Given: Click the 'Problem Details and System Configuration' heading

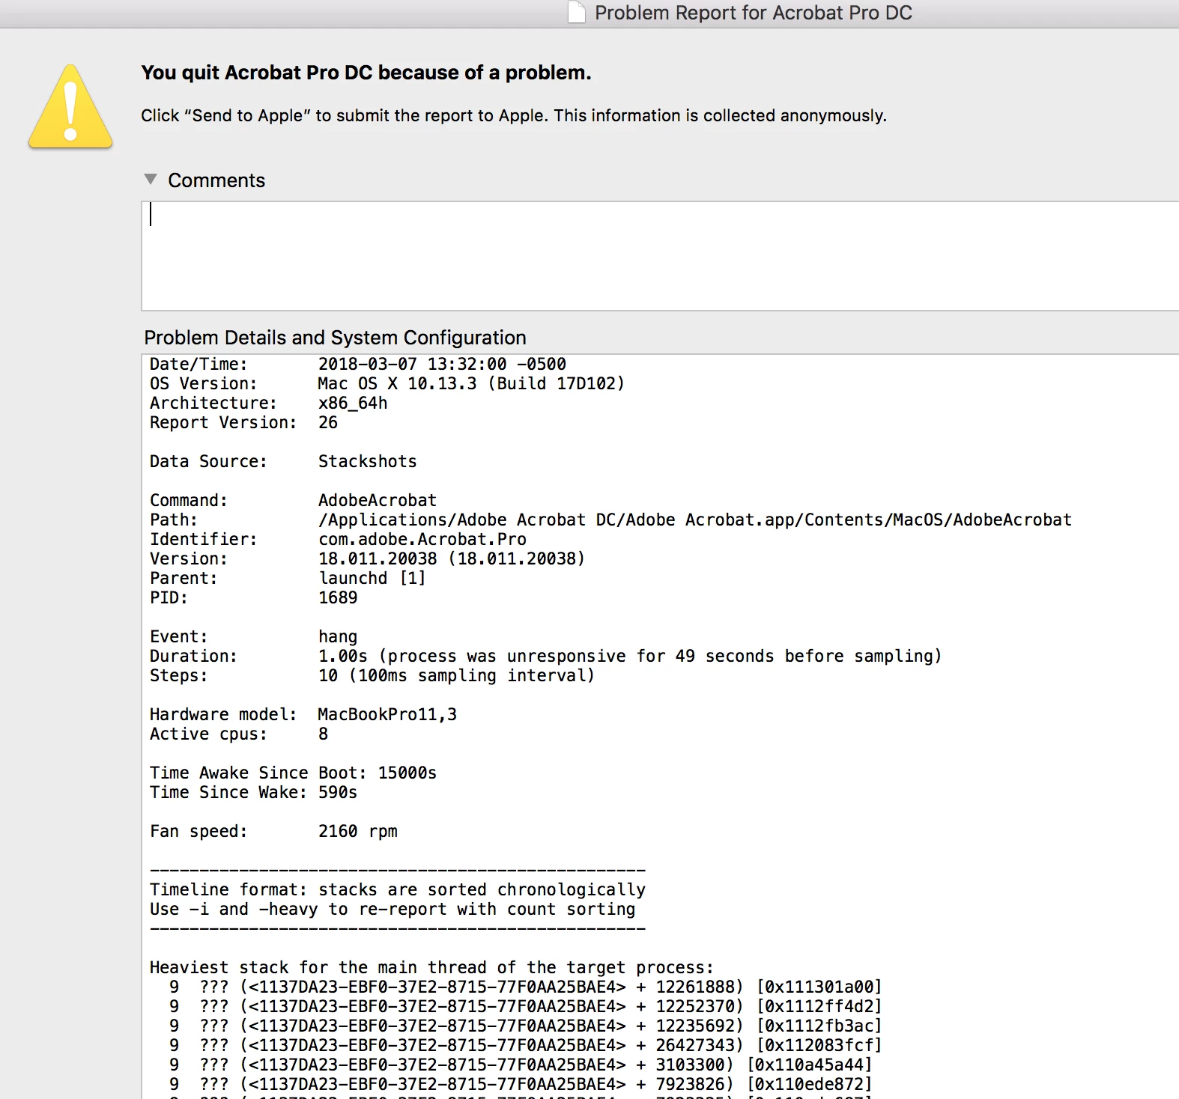Looking at the screenshot, I should (x=335, y=338).
